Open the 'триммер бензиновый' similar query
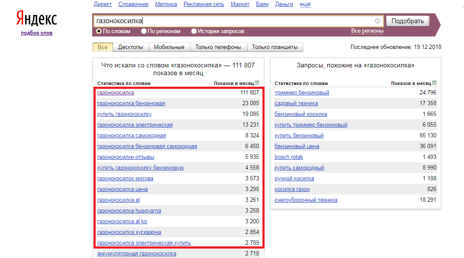Screen dimensions: 464x258 pyautogui.click(x=302, y=93)
